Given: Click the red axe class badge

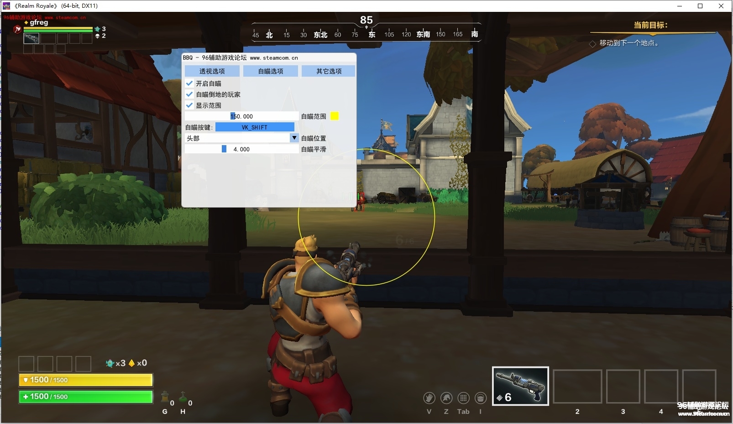Looking at the screenshot, I should click(17, 30).
